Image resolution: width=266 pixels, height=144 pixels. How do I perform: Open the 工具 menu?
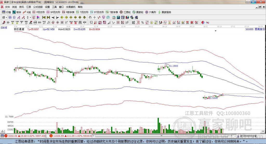(x=54, y=7)
